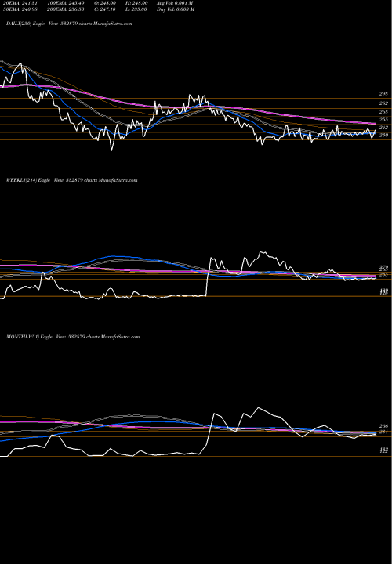Click the close price 'C:' value
392x564 pixels.
click(x=105, y=9)
